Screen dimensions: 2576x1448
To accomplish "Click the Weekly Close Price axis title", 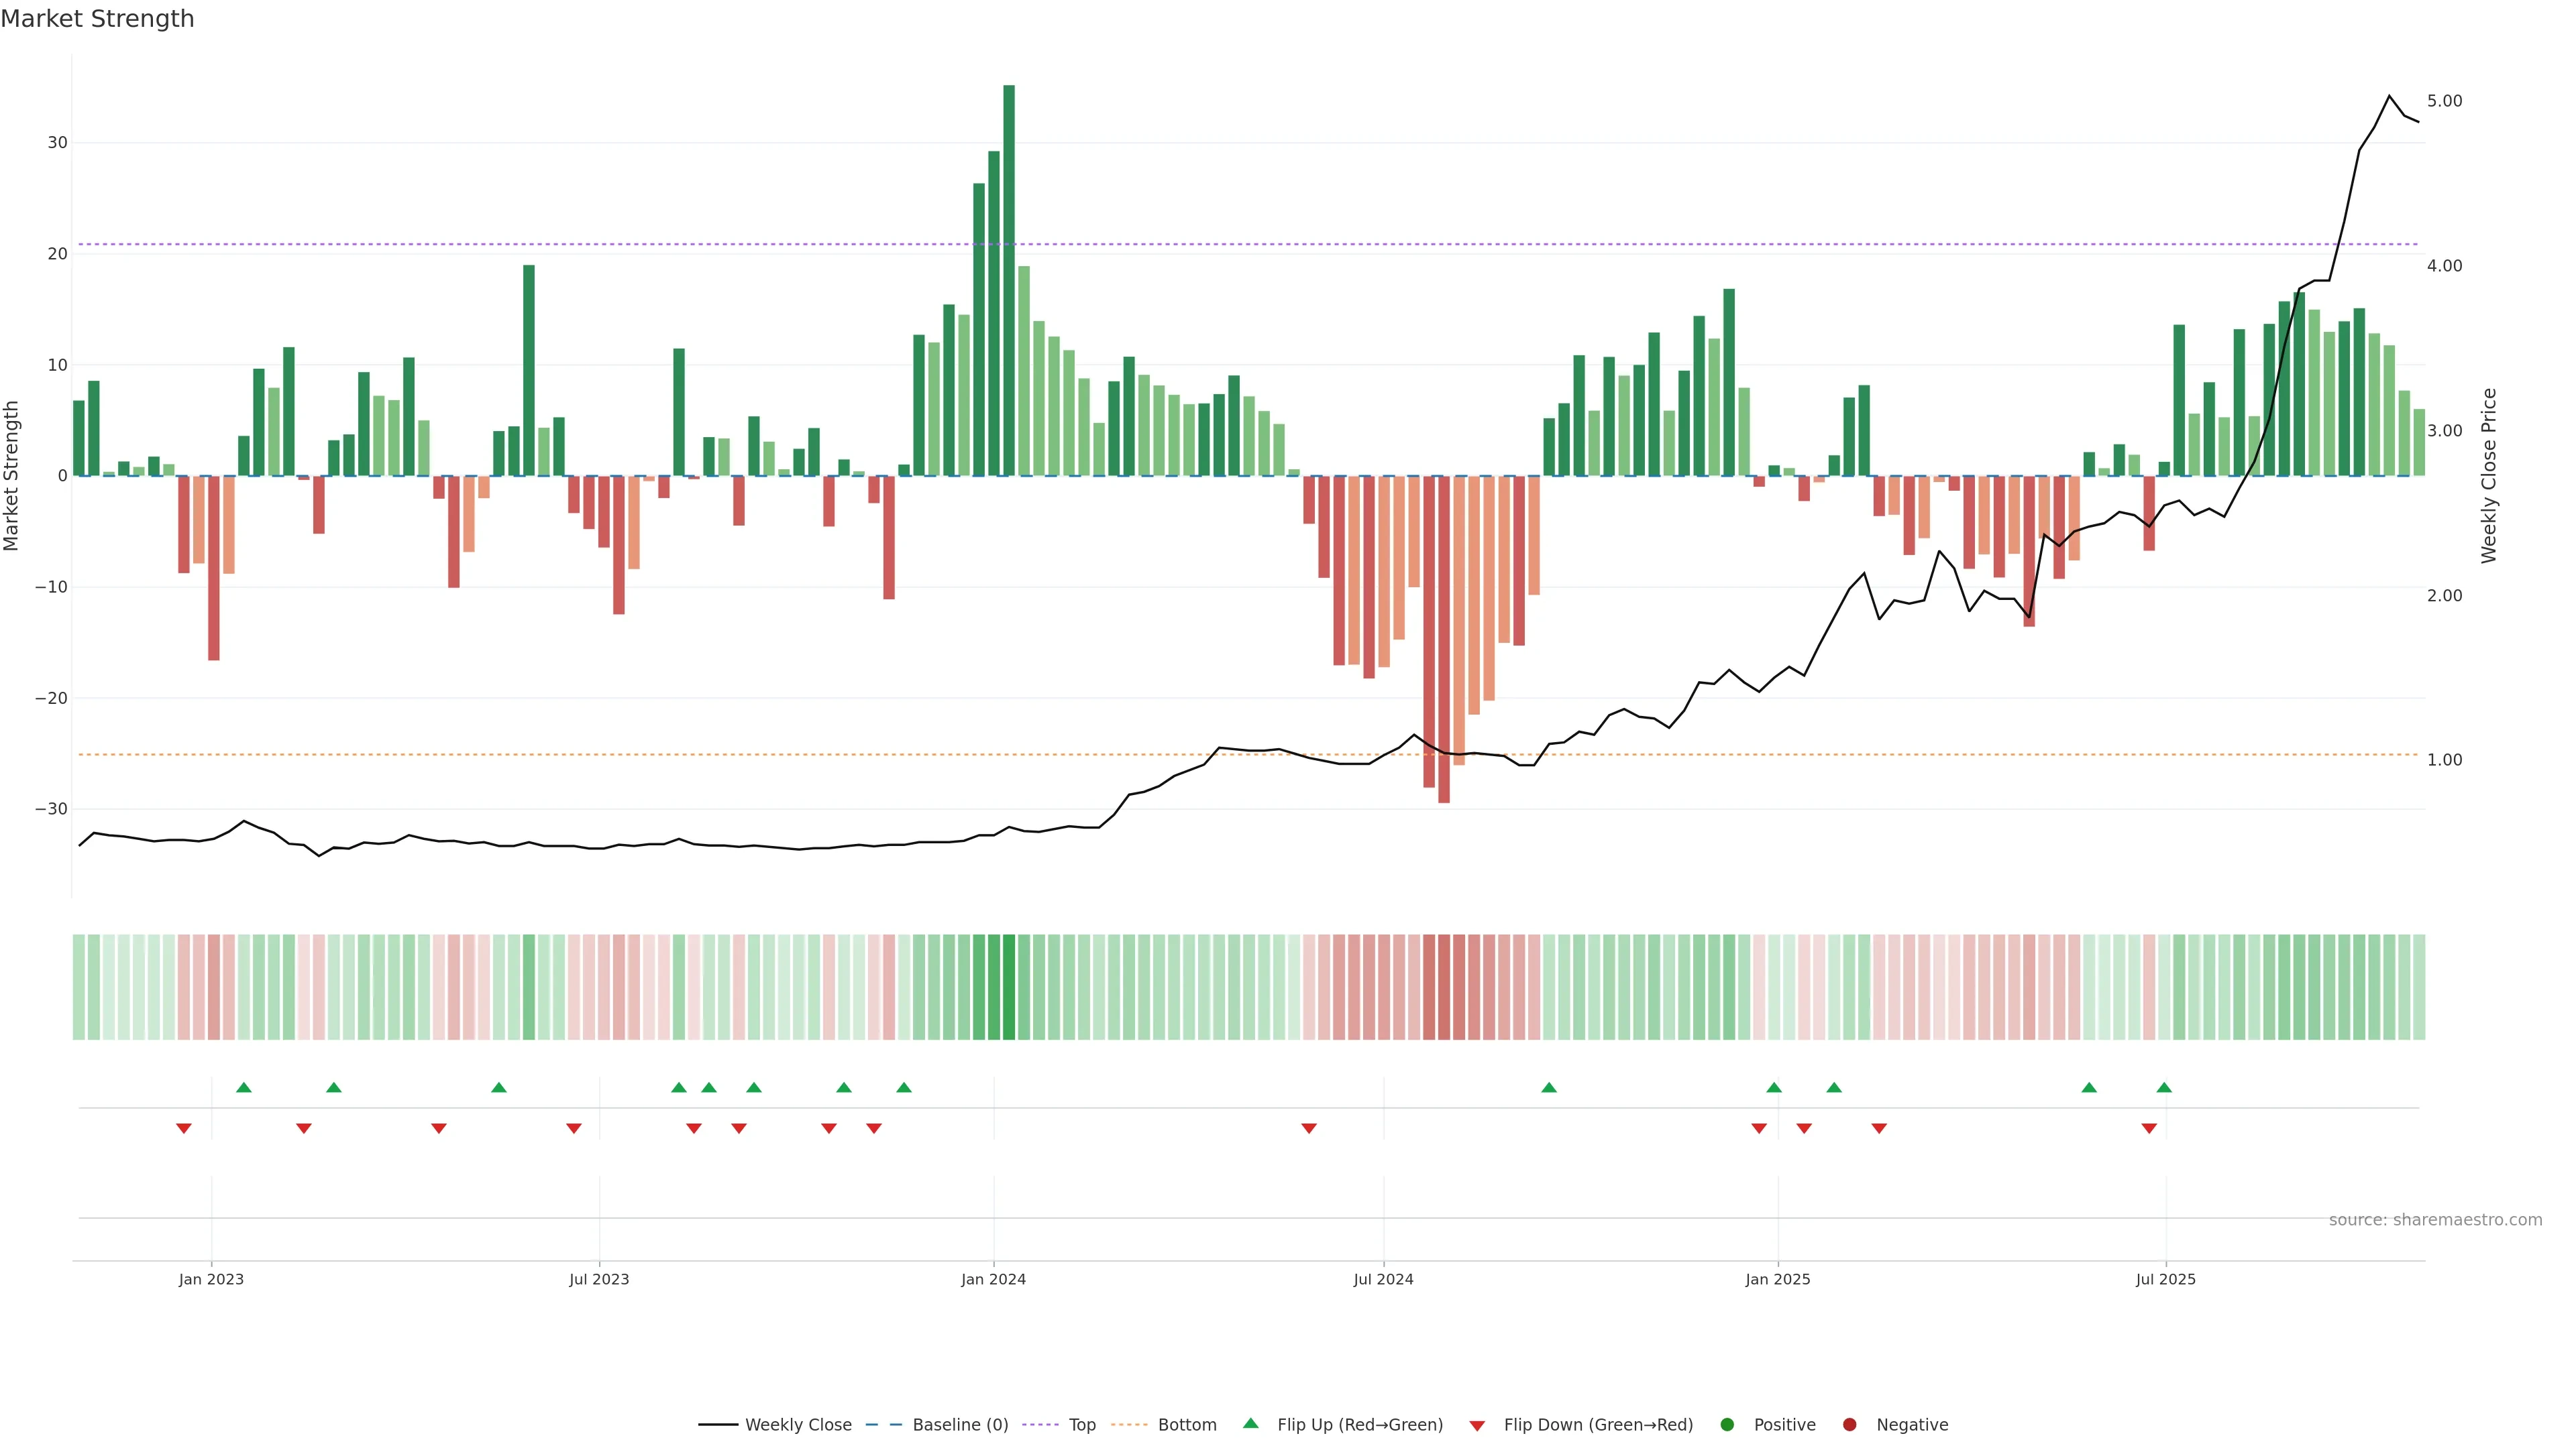I will [x=2489, y=476].
